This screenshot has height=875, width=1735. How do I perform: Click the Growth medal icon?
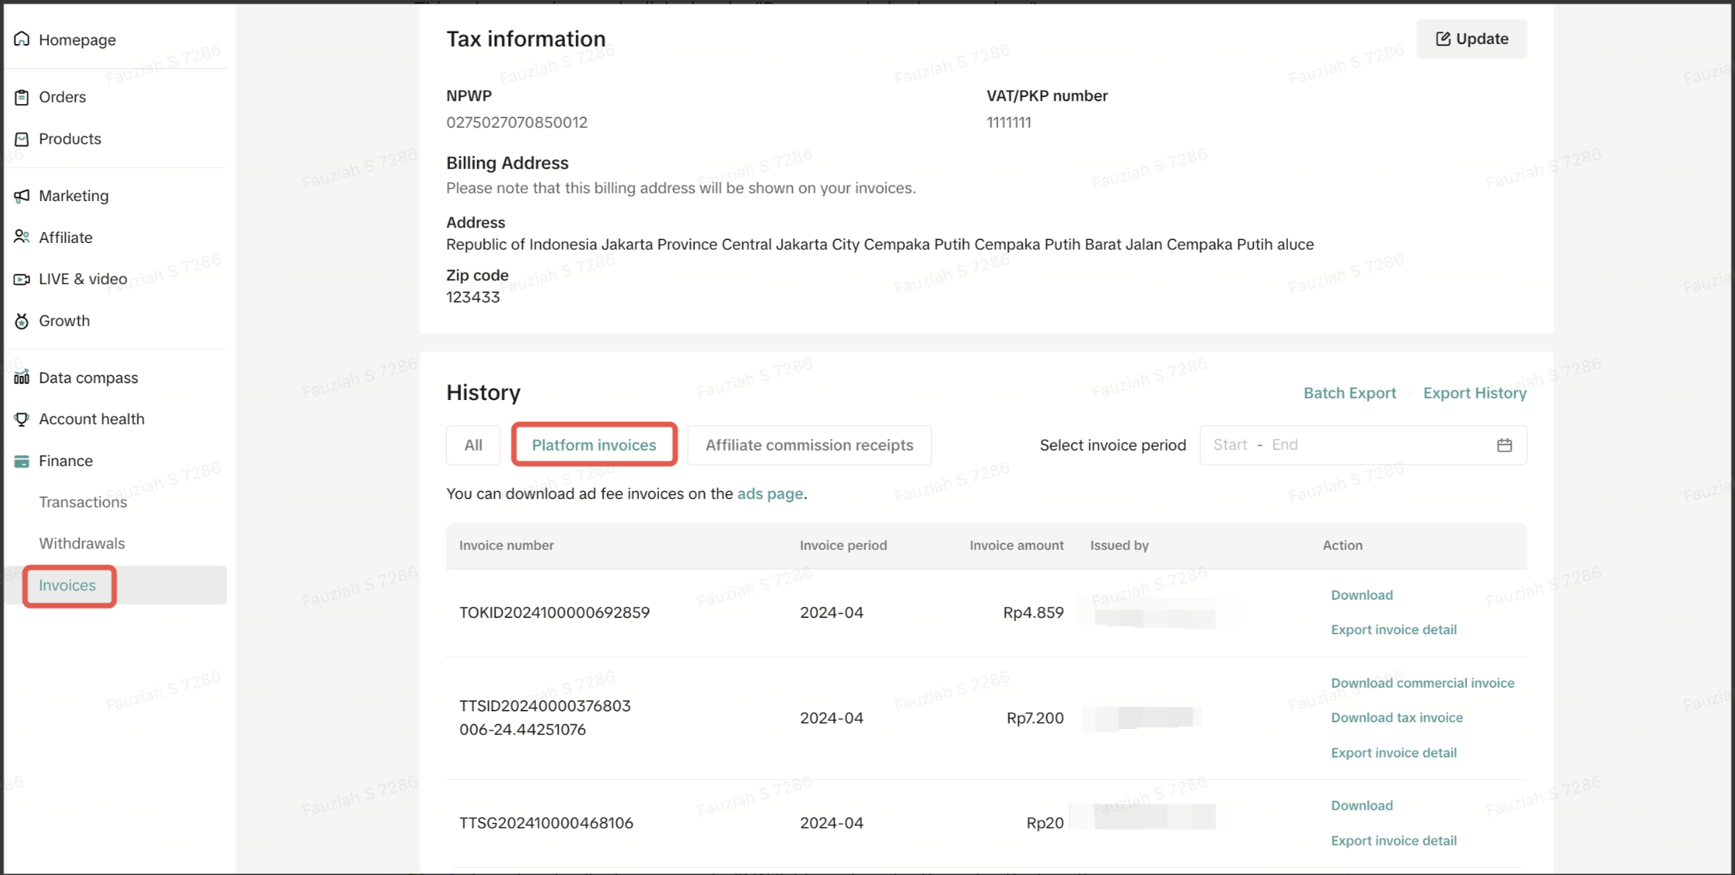click(22, 321)
